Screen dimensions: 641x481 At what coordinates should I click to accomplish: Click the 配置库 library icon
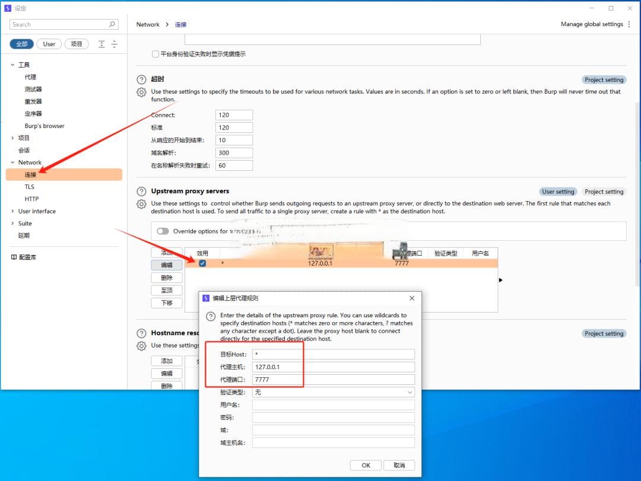(14, 257)
